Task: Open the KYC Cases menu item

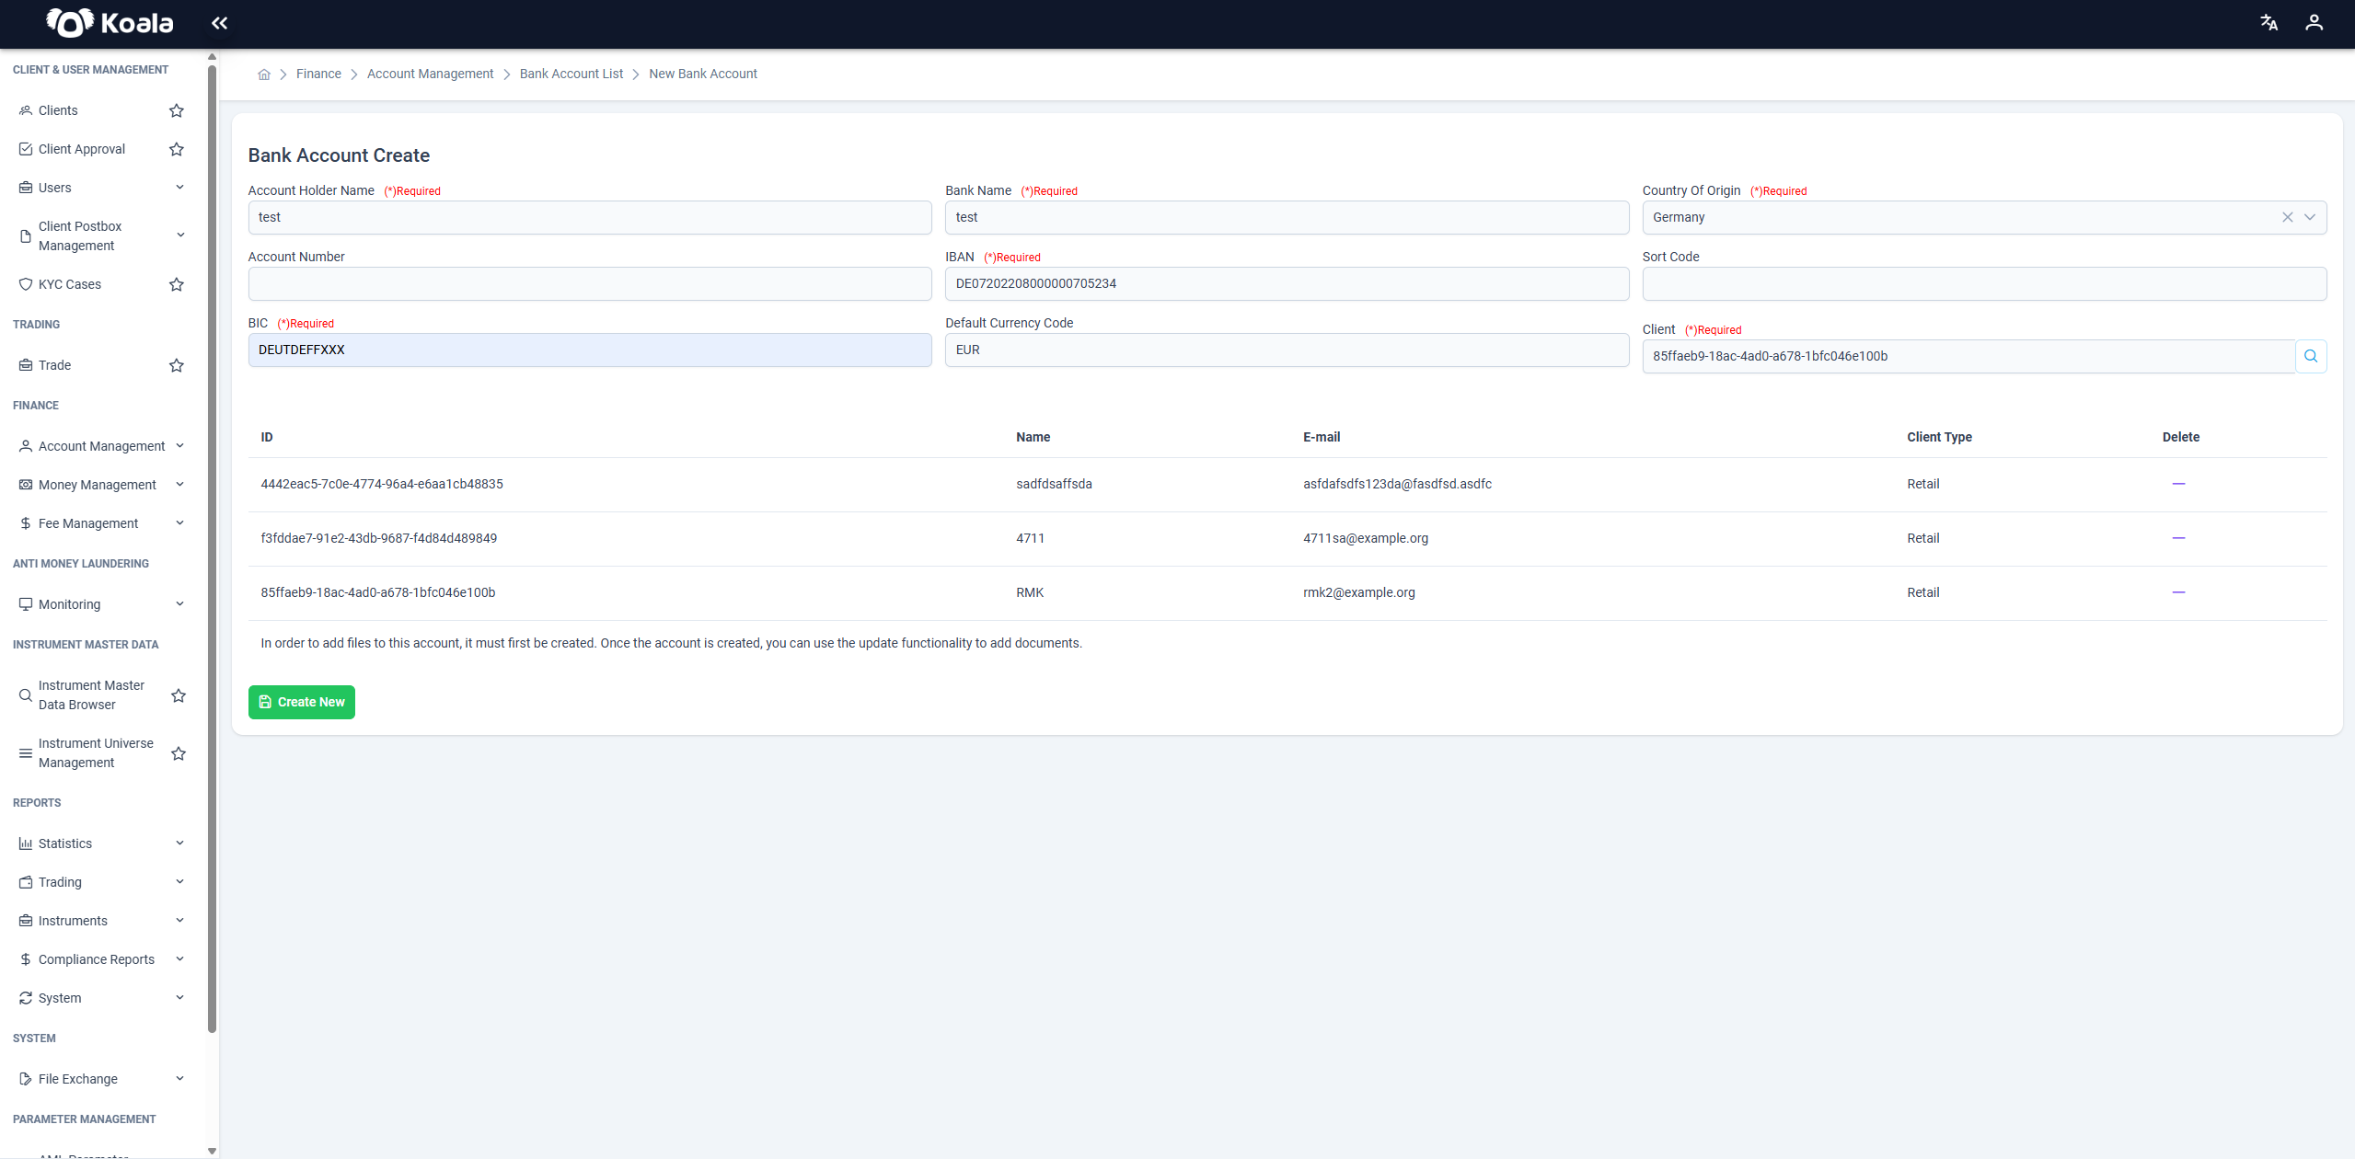Action: (x=70, y=284)
